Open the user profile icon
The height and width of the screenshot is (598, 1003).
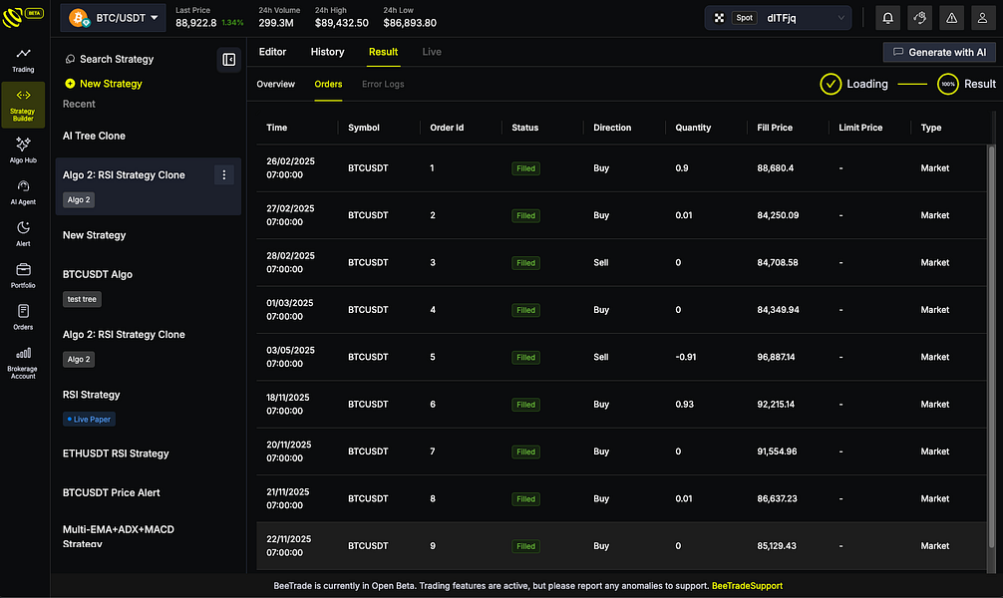(x=982, y=18)
